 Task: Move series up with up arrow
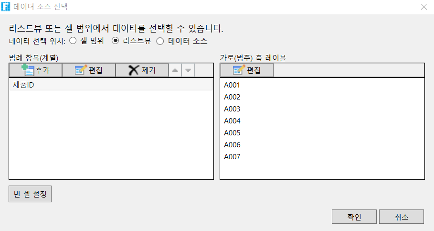tap(175, 70)
